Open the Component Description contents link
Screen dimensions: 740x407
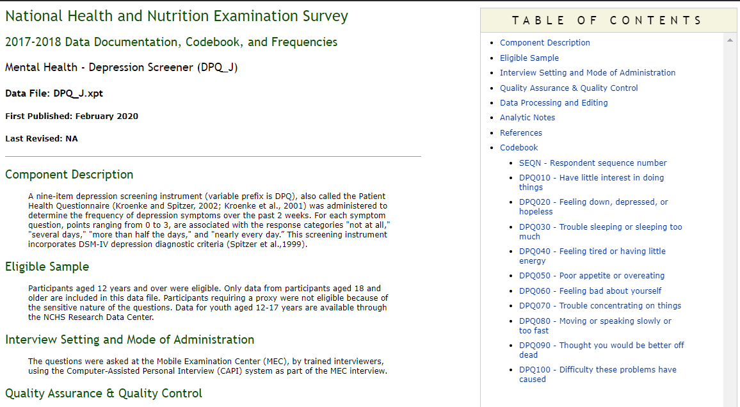545,43
